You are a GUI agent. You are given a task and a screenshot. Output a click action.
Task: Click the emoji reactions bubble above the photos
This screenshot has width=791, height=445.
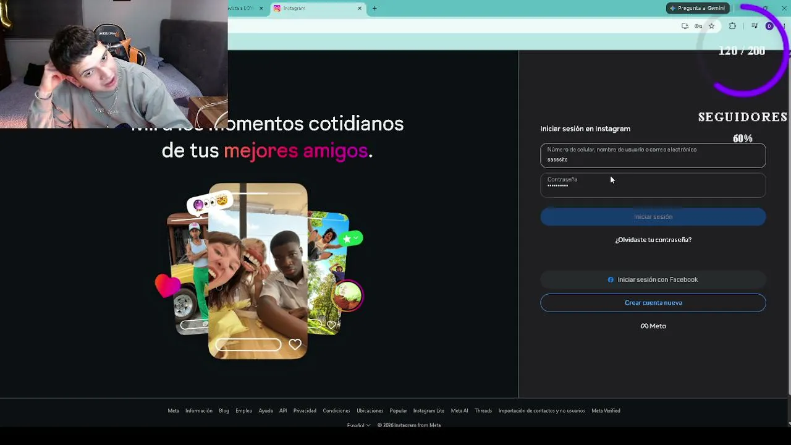point(210,202)
